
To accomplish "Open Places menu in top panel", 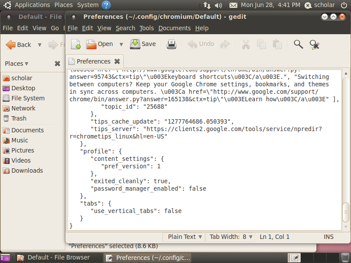I will coord(64,5).
